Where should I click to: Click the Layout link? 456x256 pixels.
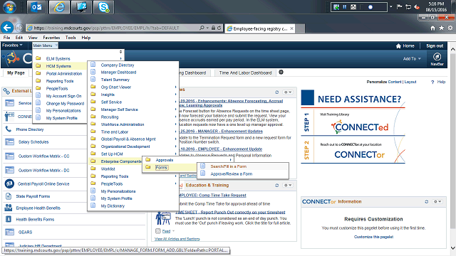click(410, 82)
